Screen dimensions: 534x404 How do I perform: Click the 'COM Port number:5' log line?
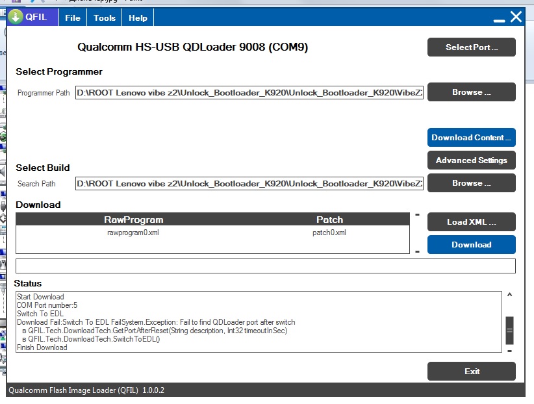(47, 305)
